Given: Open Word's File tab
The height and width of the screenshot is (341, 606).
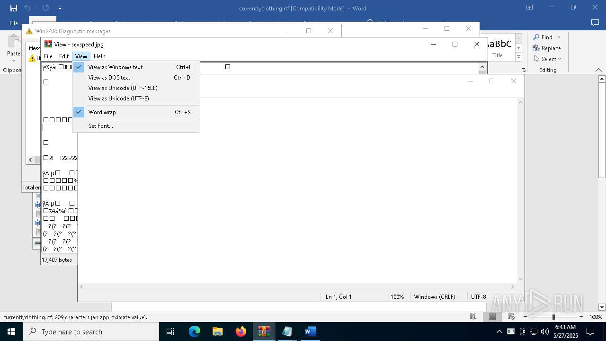Looking at the screenshot, I should tap(14, 23).
